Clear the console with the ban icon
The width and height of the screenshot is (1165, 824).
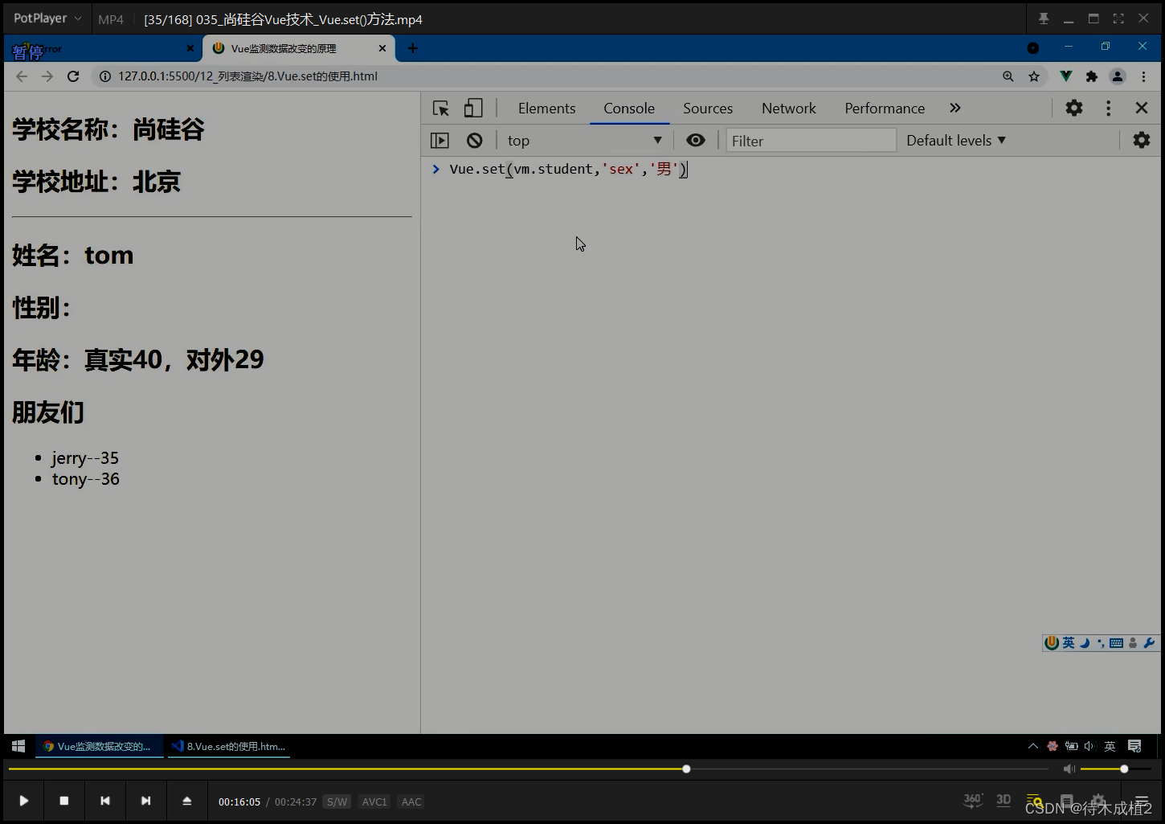475,141
